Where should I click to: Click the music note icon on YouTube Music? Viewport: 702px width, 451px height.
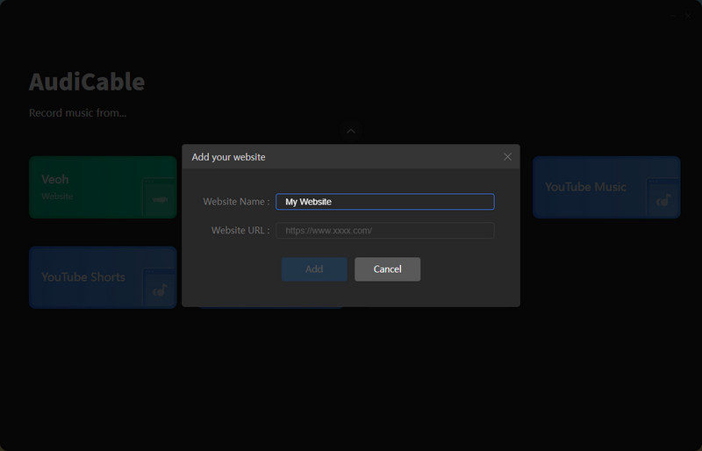663,200
